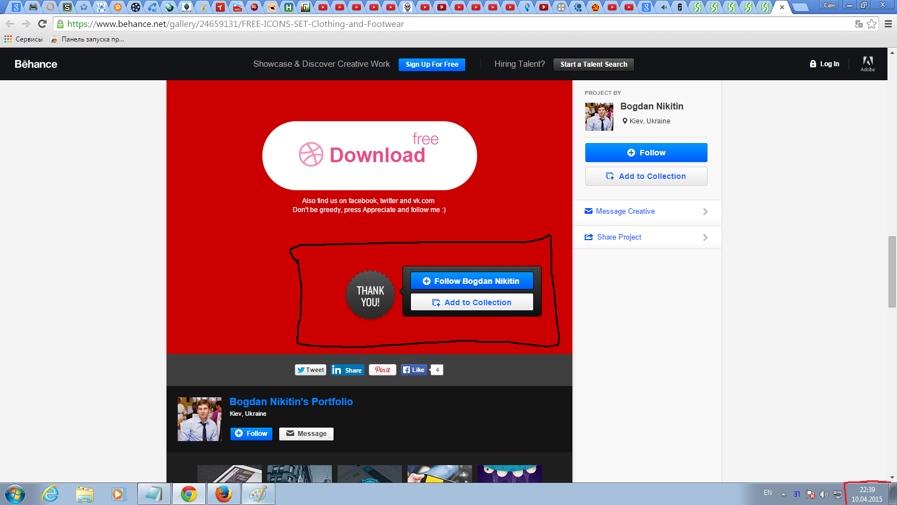This screenshot has width=897, height=505.
Task: Open Chrome menu hamburger icon
Action: click(888, 24)
